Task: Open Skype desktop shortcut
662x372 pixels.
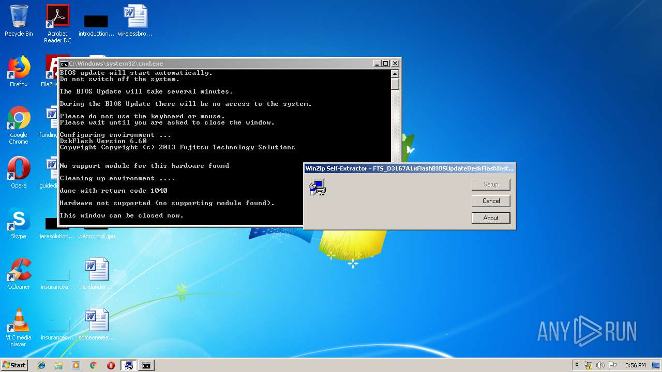Action: (19, 224)
